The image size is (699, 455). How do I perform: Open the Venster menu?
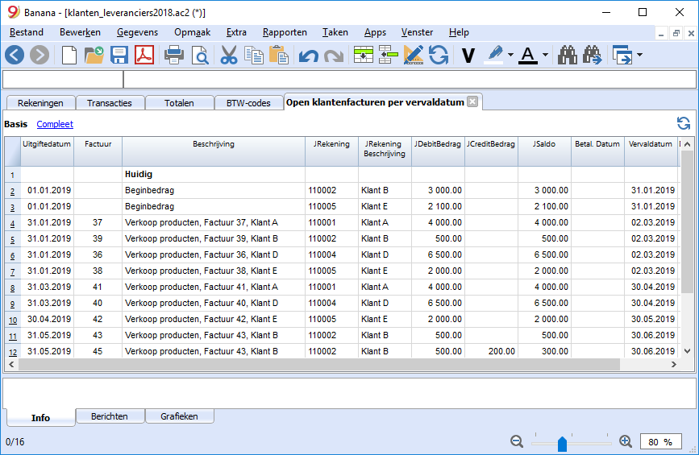click(417, 32)
